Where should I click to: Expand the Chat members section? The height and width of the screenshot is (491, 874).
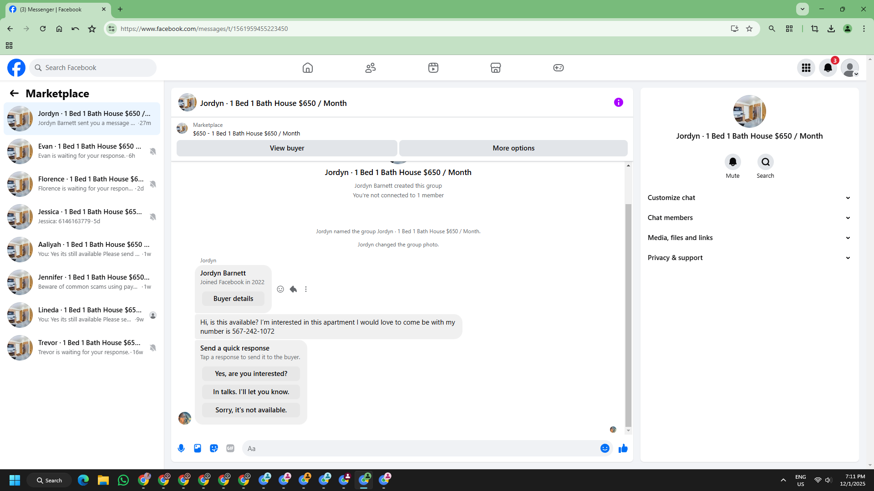pyautogui.click(x=749, y=218)
